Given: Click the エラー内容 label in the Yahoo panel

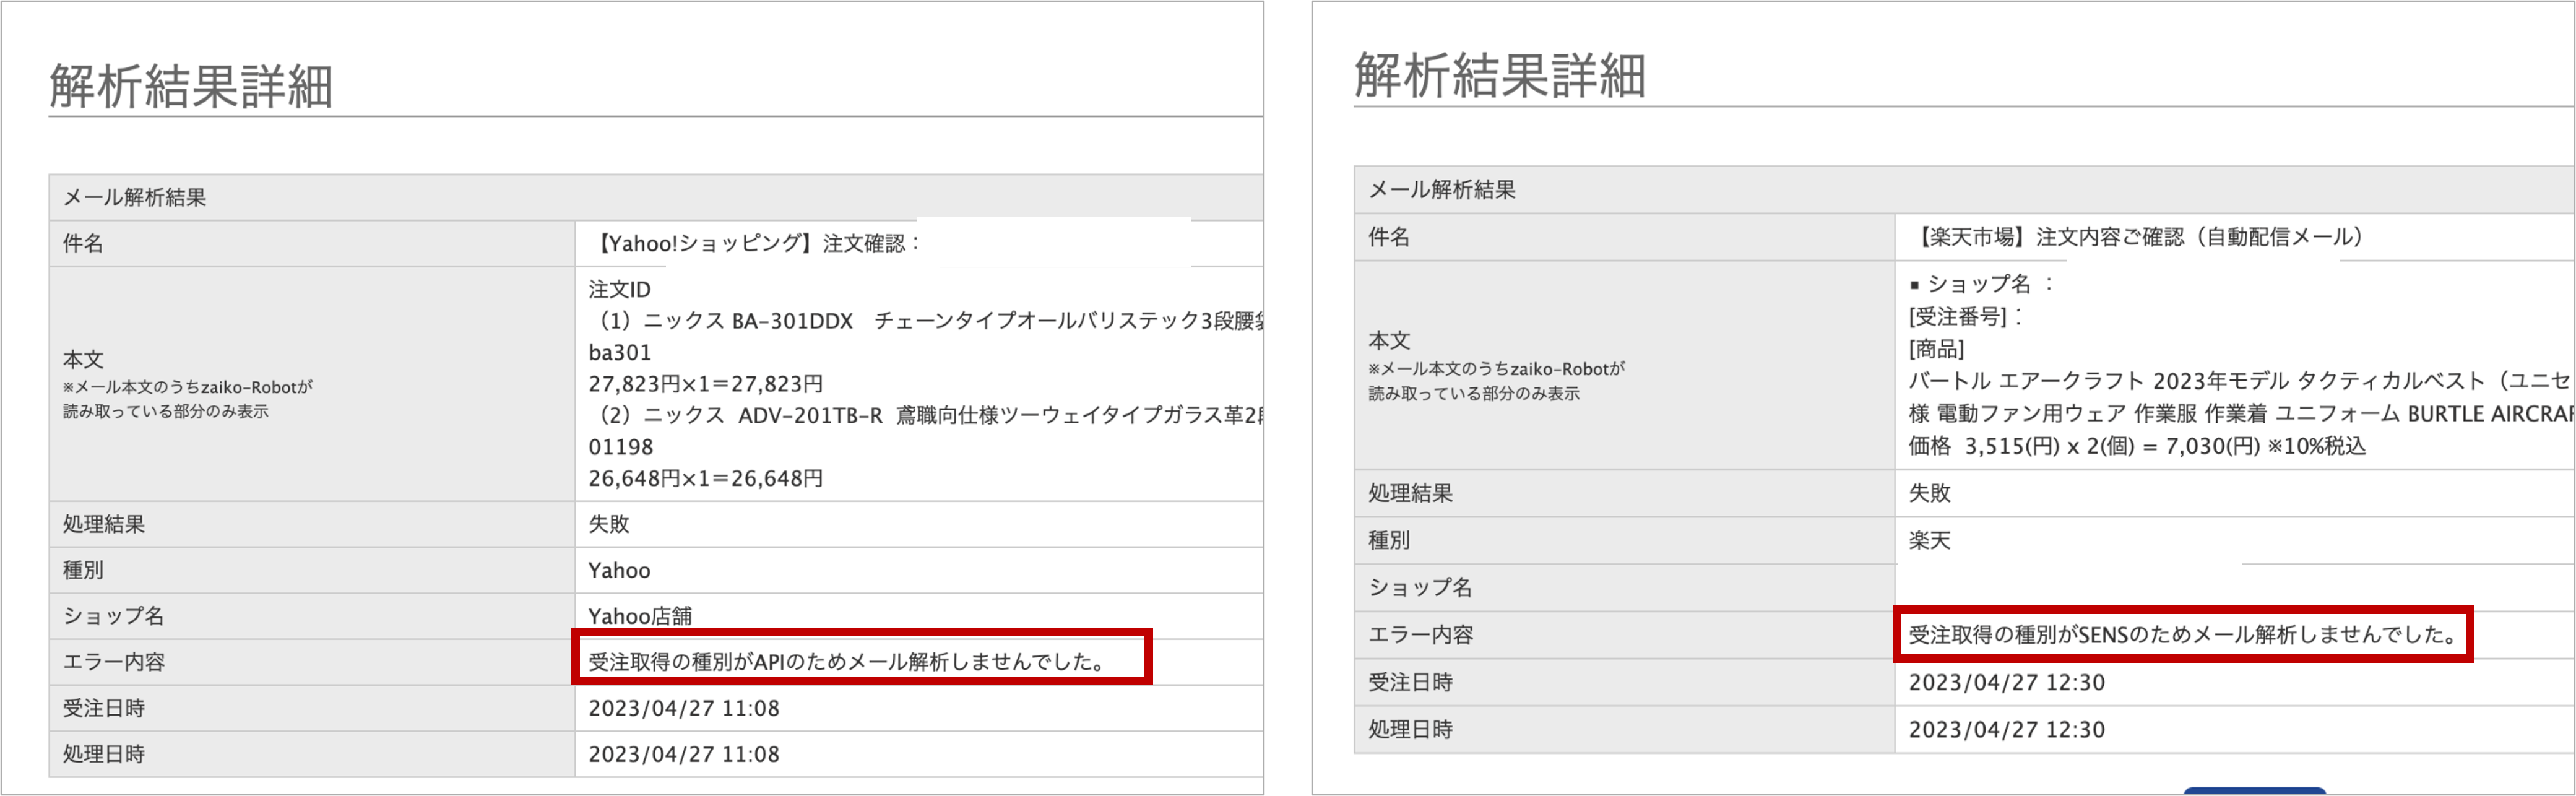Looking at the screenshot, I should (113, 662).
